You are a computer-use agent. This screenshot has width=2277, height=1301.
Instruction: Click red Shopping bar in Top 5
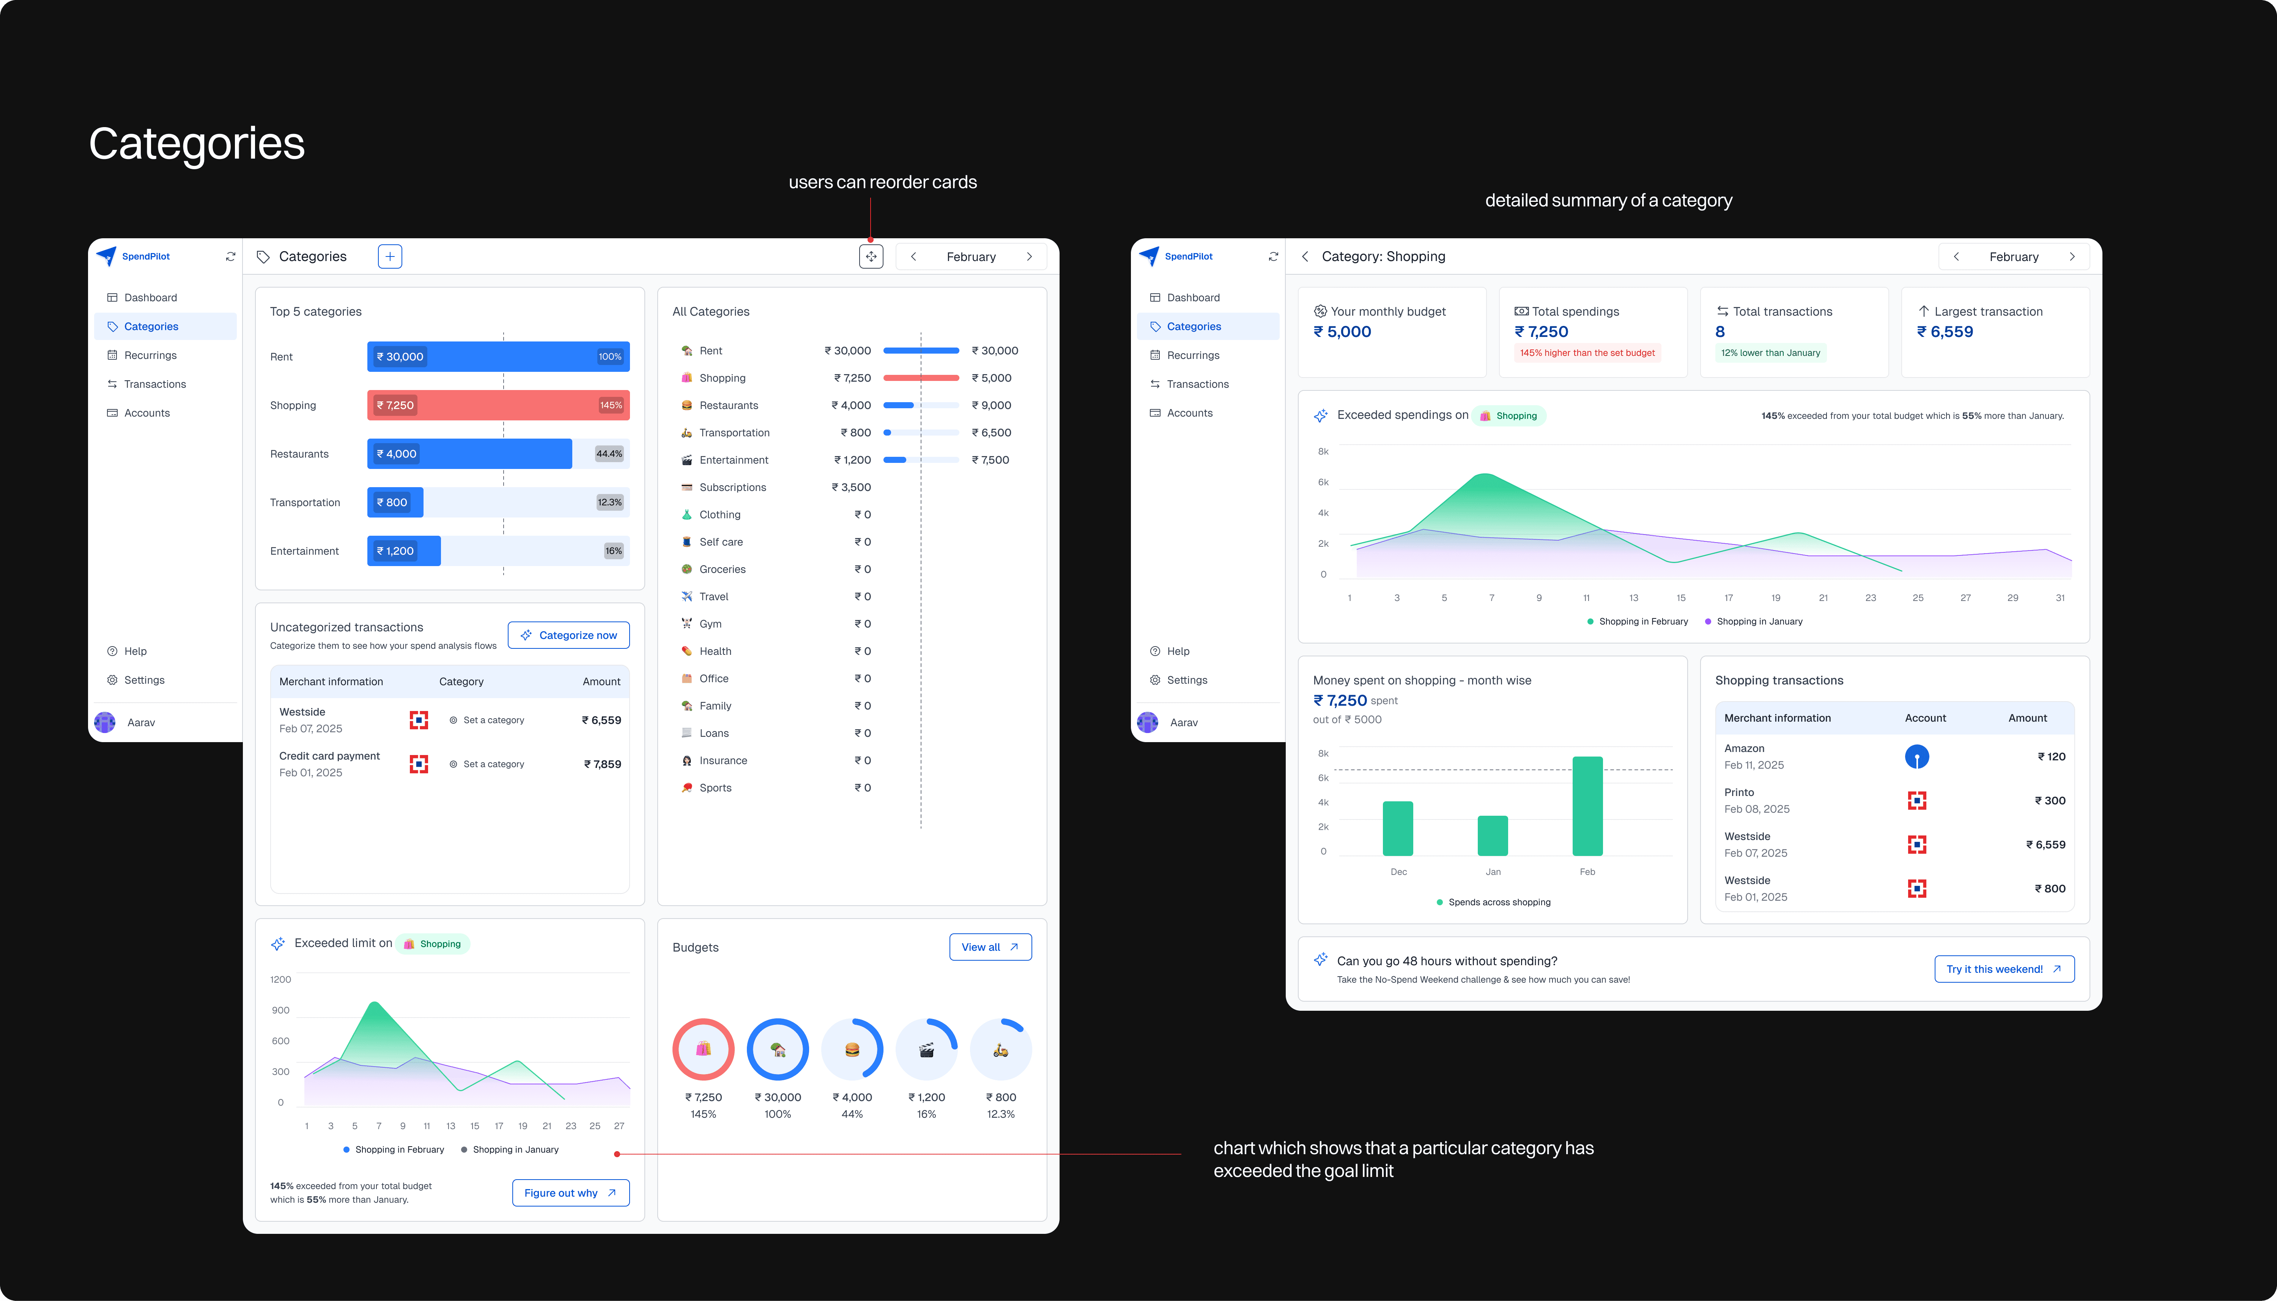click(498, 406)
